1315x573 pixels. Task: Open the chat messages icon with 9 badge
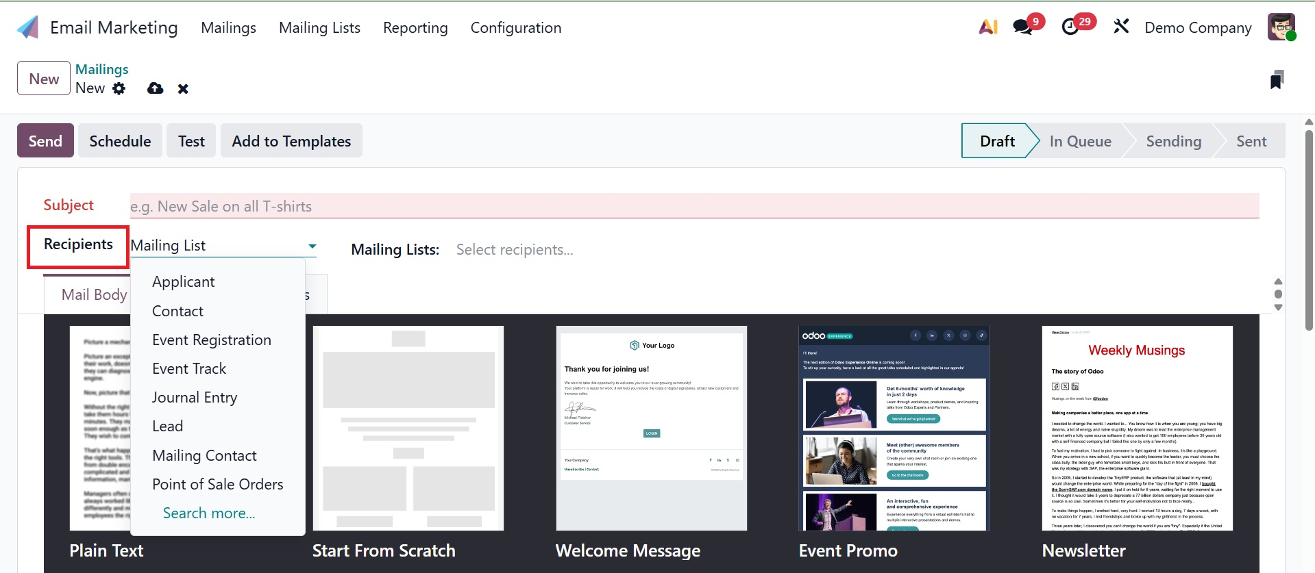point(1023,27)
